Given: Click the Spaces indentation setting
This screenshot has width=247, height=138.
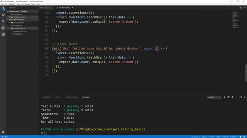Looking at the screenshot, I should 205,137.
